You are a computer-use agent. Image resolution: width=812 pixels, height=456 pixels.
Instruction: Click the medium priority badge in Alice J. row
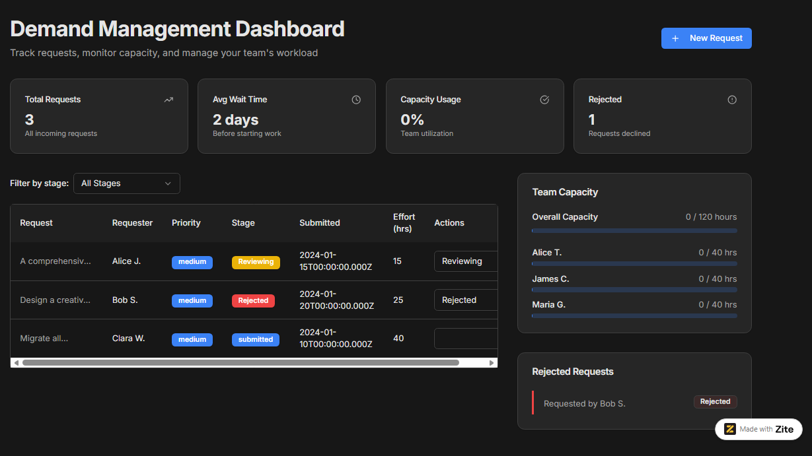(192, 262)
